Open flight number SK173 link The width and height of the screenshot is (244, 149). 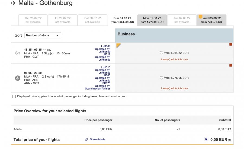coord(106,83)
